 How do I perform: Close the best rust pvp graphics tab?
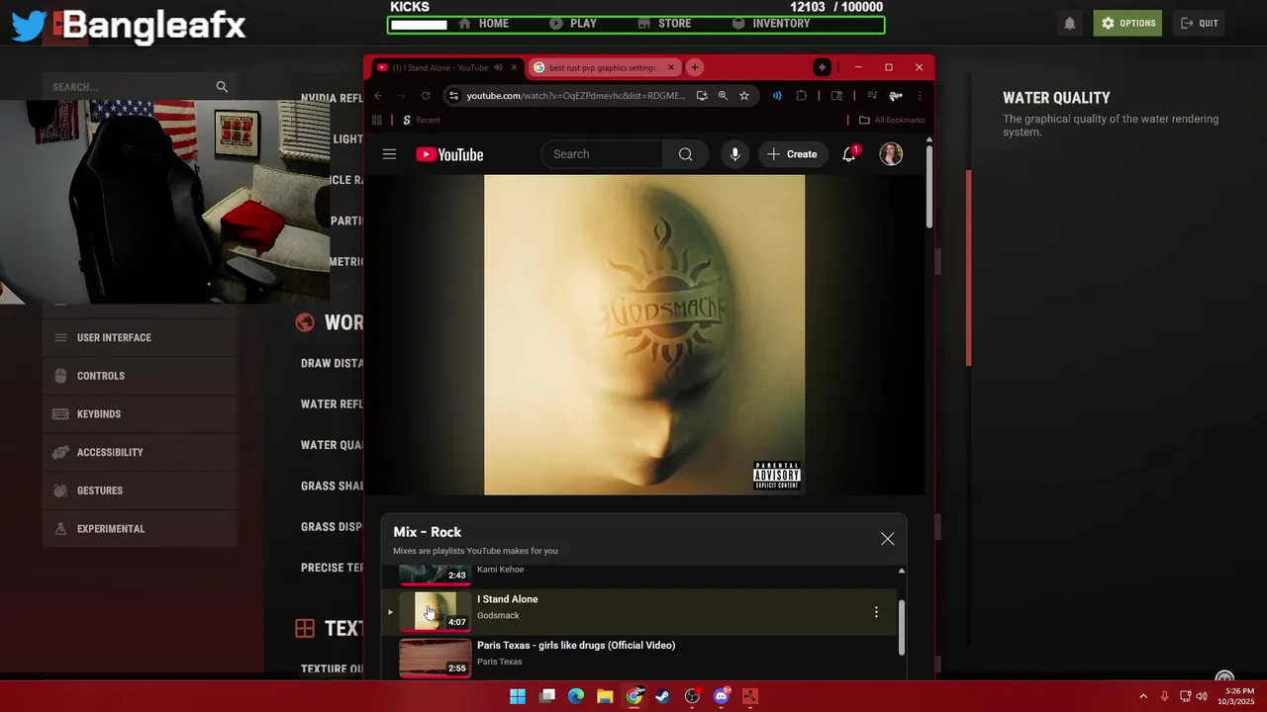670,67
